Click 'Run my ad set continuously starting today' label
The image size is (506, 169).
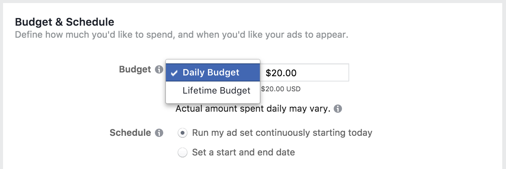coord(282,133)
